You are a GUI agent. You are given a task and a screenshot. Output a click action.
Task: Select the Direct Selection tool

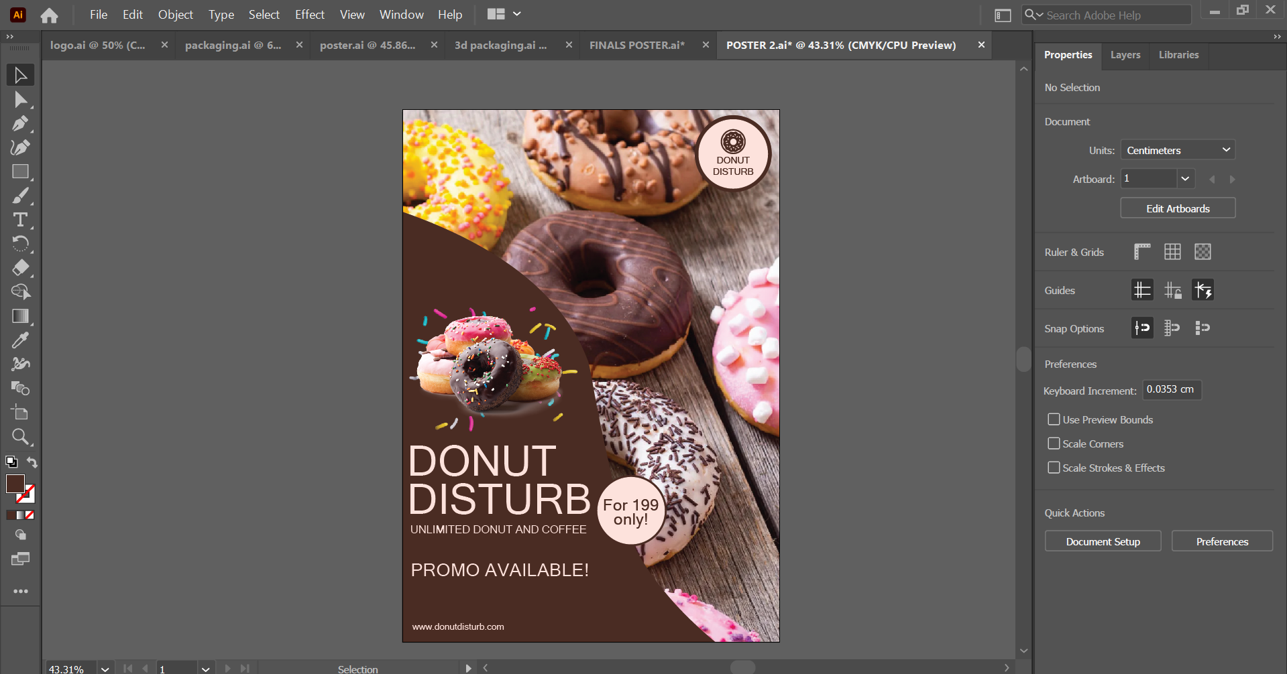pyautogui.click(x=20, y=100)
